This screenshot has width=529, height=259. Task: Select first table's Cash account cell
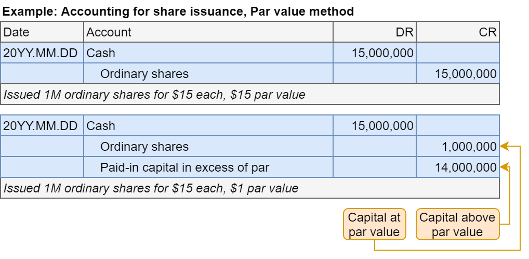208,53
